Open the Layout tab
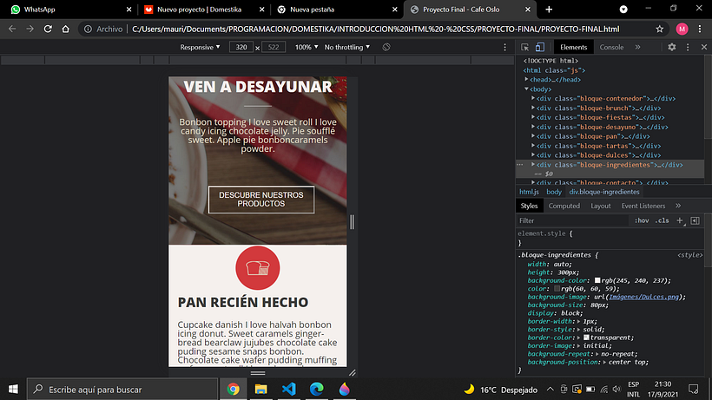712x400 pixels. (x=600, y=206)
